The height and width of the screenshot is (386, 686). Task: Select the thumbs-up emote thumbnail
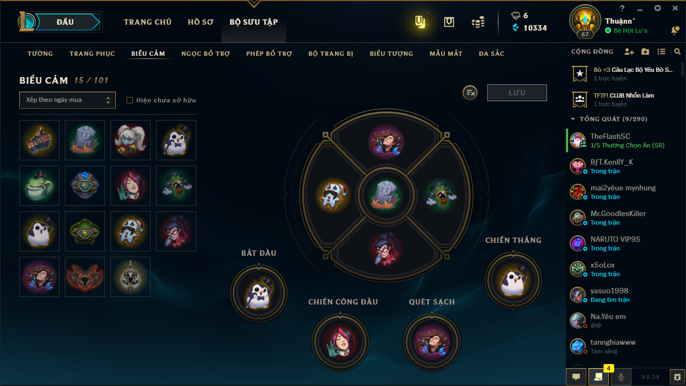[39, 140]
